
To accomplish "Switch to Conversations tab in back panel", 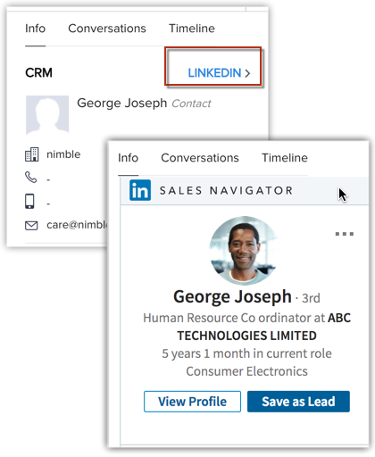I will pyautogui.click(x=107, y=29).
